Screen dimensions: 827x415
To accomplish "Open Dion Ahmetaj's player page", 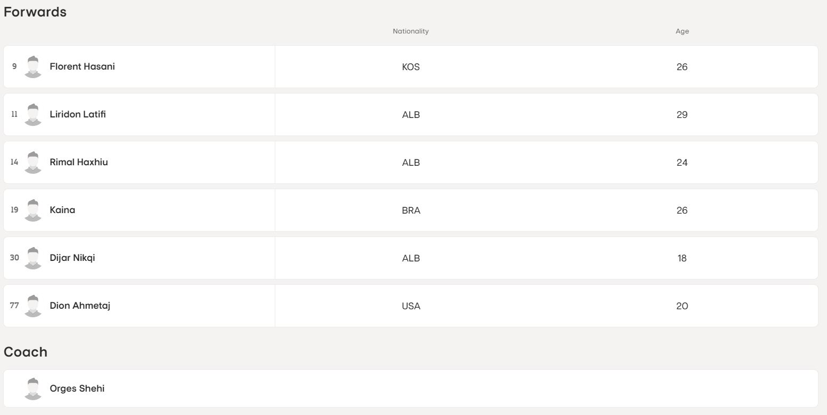I will pyautogui.click(x=80, y=306).
